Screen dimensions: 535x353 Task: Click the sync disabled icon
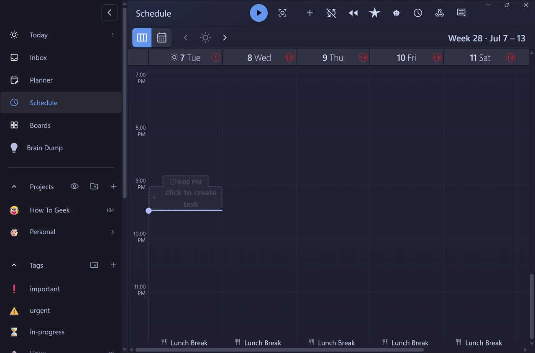(x=331, y=13)
